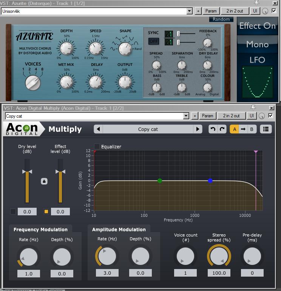Click the Dry level fader handle
Image resolution: width=281 pixels, height=291 pixels.
pos(27,172)
